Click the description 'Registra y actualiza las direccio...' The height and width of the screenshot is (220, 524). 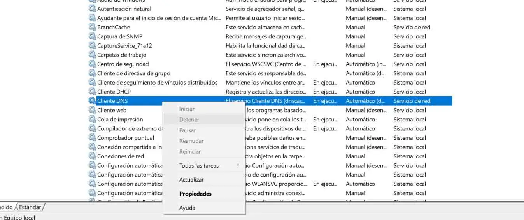[266, 92]
